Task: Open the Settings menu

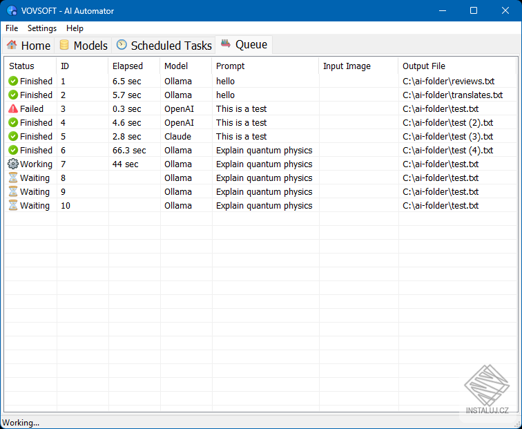Action: [42, 28]
